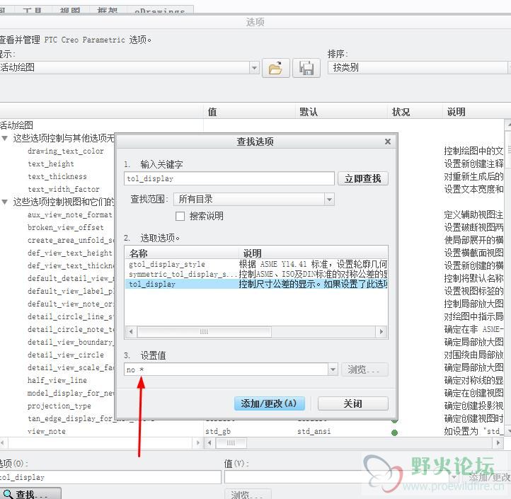
Task: Click the 状况 column header
Action: pyautogui.click(x=415, y=112)
